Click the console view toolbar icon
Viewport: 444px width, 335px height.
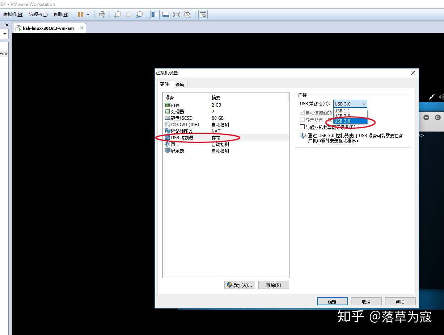click(203, 15)
